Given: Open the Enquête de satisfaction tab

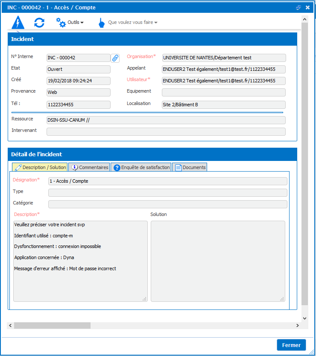Looking at the screenshot, I should [141, 167].
